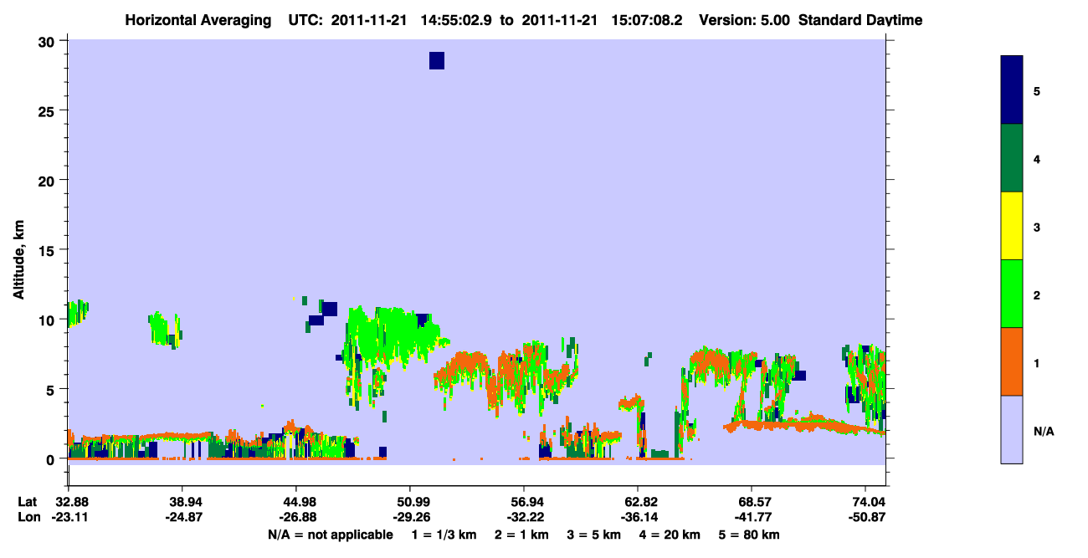Click the isolated dark blue square near 28 km
The width and height of the screenshot is (1088, 558).
click(437, 60)
